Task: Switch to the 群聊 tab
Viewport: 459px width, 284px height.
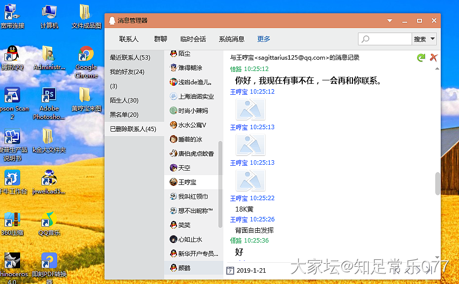Action: (160, 39)
